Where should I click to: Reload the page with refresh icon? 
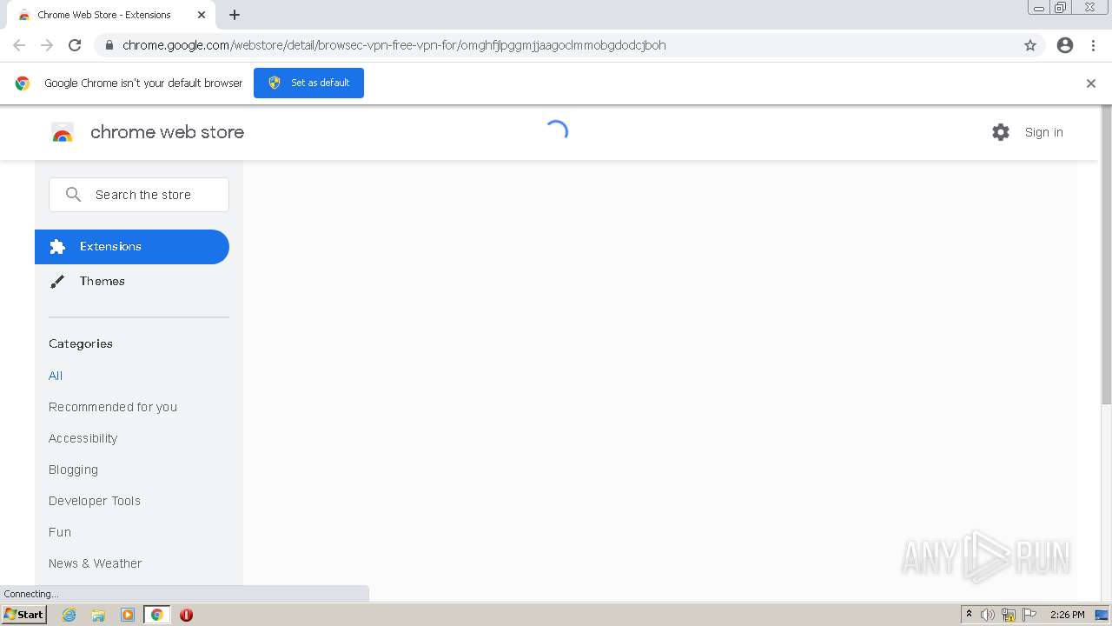[75, 45]
